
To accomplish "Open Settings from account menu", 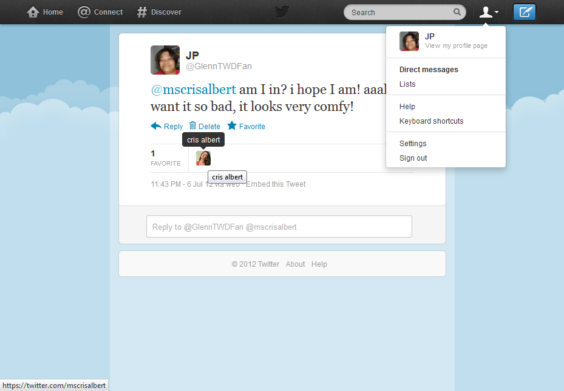I will [413, 144].
